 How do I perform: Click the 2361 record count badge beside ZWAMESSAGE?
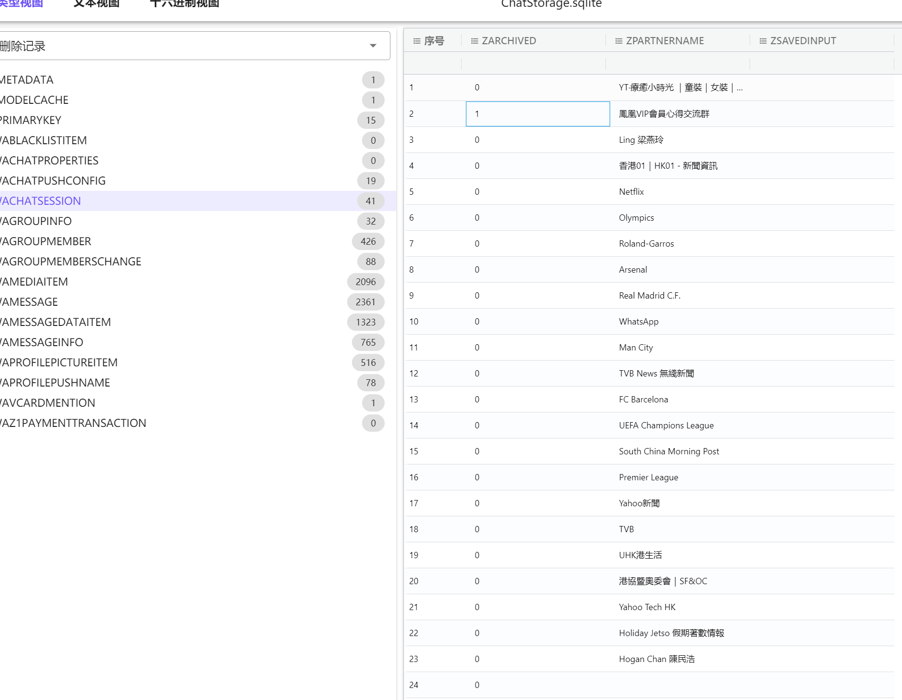click(365, 301)
